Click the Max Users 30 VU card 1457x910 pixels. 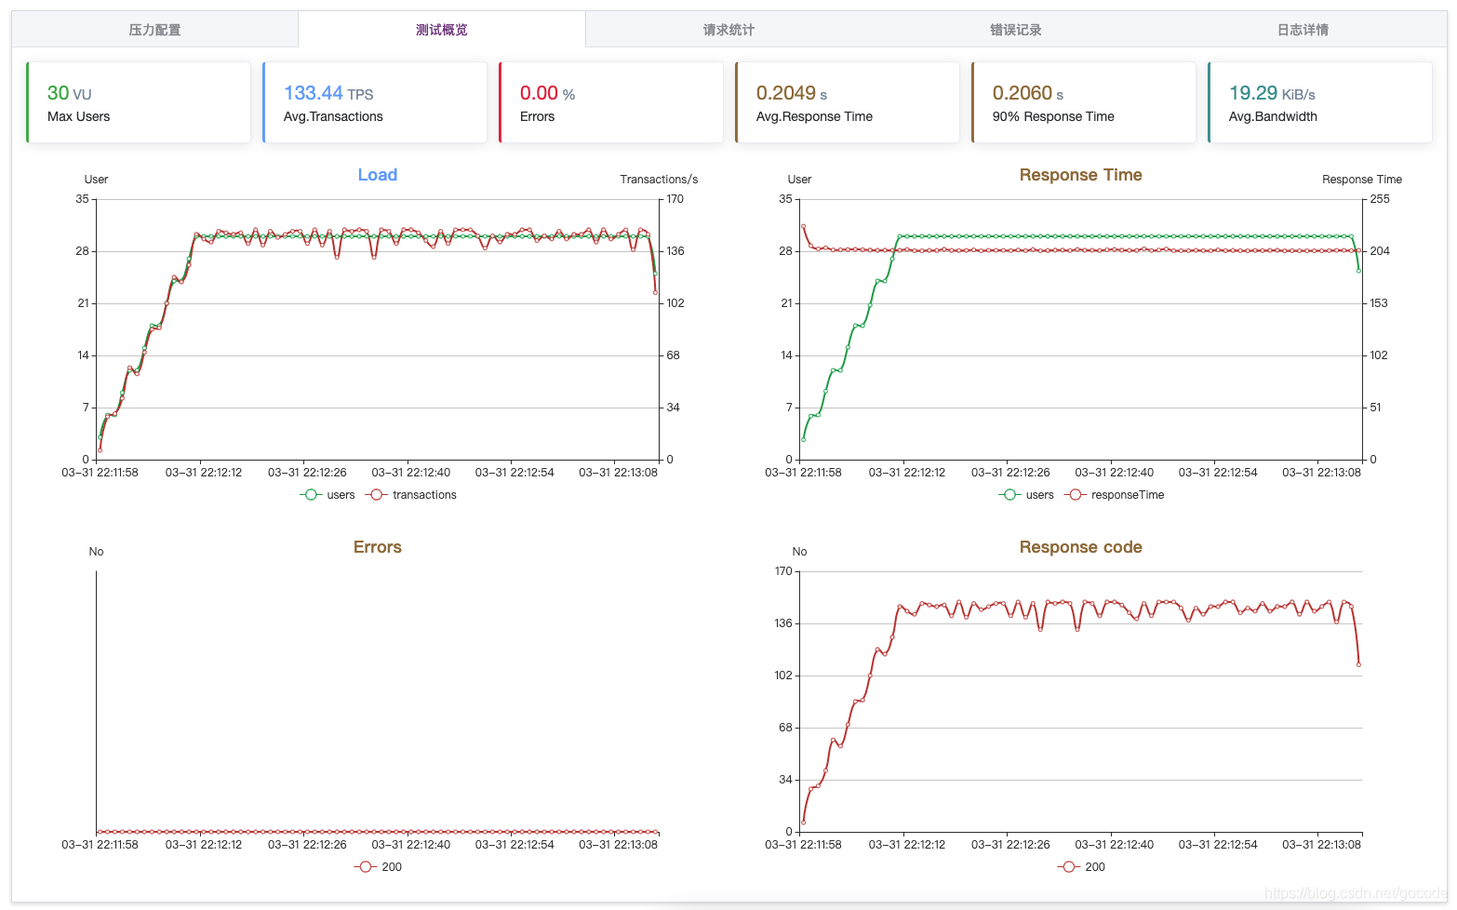139,102
